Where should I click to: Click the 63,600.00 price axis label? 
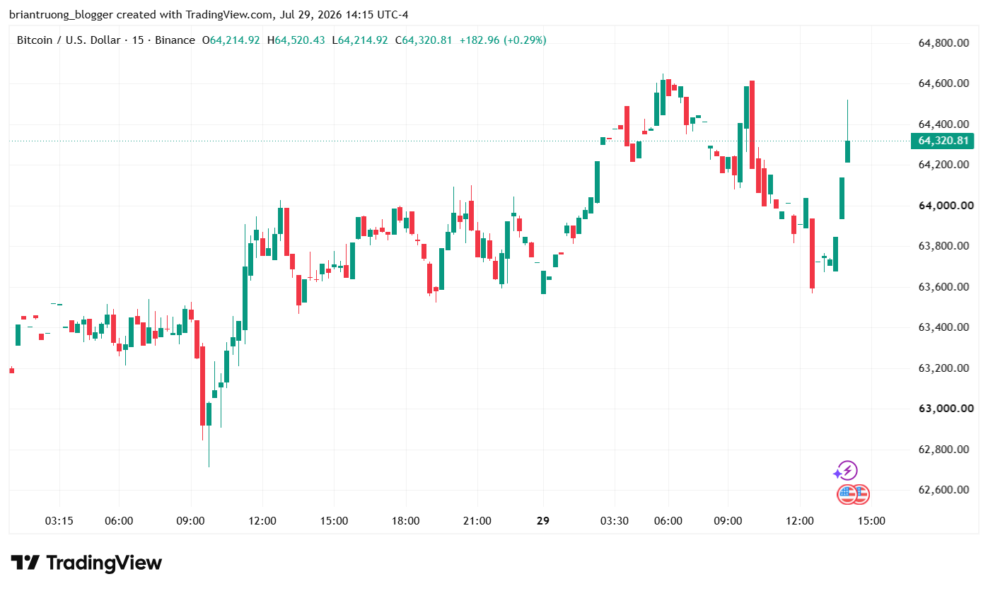point(943,287)
